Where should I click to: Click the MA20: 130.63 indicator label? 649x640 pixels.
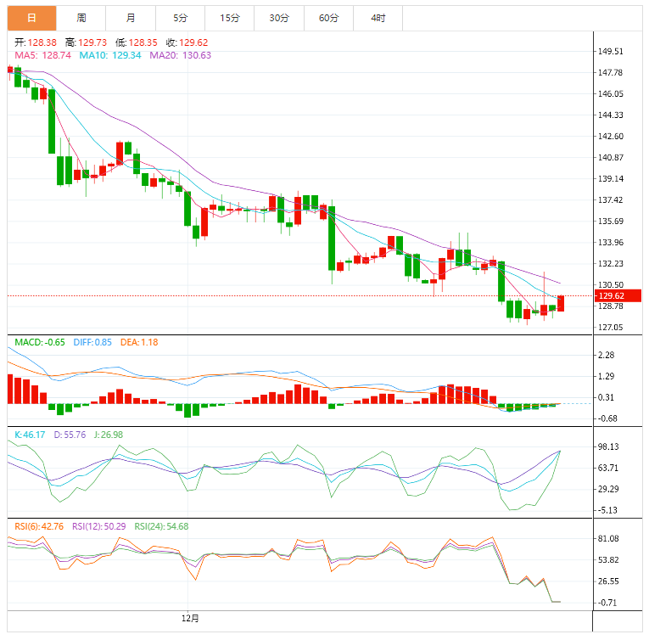[x=181, y=55]
